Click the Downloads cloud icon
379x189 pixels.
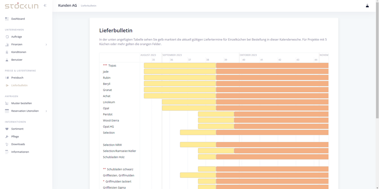pos(7,144)
